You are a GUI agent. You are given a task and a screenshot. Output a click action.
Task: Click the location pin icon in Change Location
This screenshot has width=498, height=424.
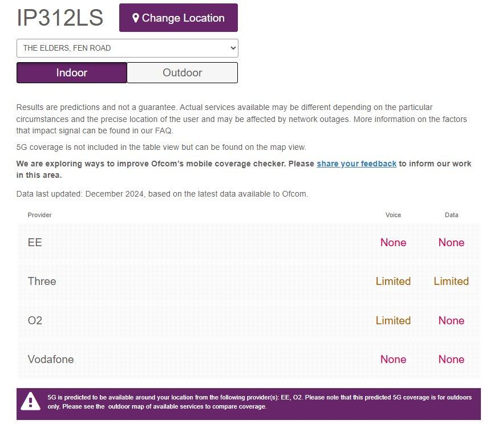point(136,18)
